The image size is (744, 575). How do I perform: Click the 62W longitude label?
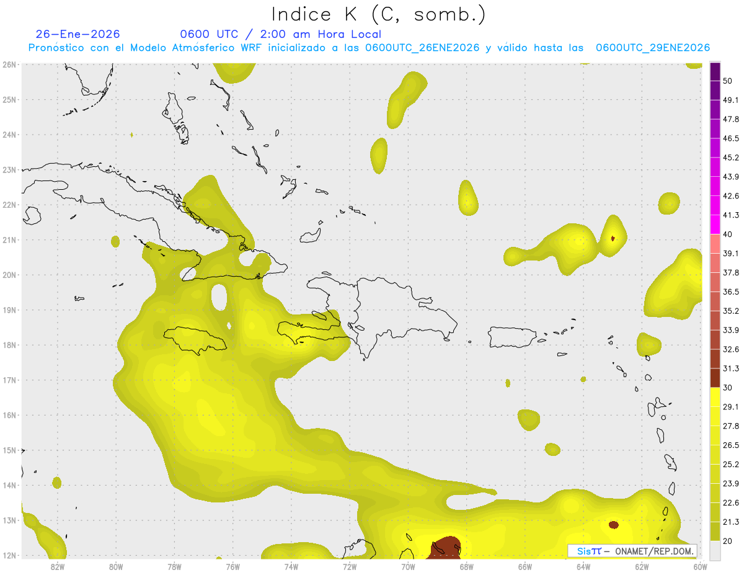[642, 566]
